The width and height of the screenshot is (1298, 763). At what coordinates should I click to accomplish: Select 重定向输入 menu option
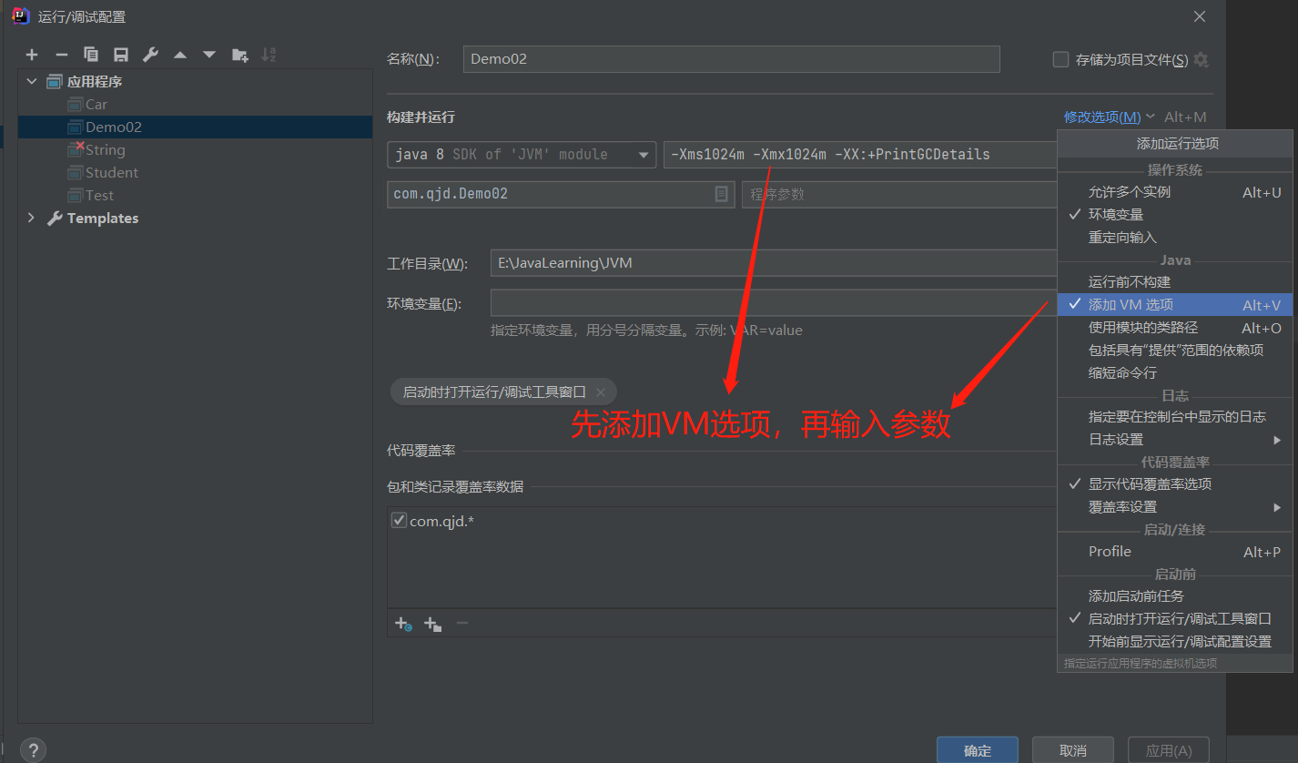(x=1175, y=238)
